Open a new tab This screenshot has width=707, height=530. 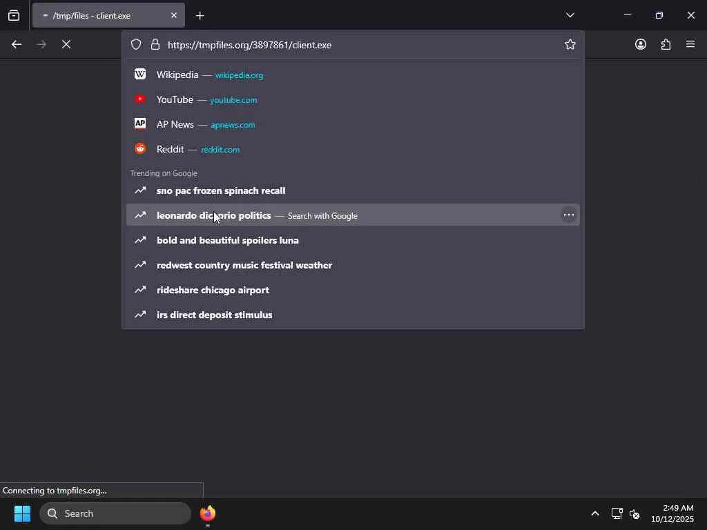pos(200,15)
